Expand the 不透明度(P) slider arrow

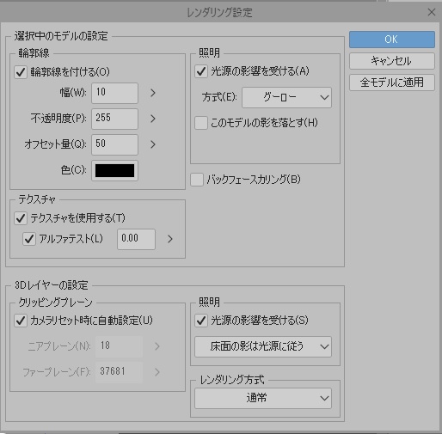pos(153,119)
